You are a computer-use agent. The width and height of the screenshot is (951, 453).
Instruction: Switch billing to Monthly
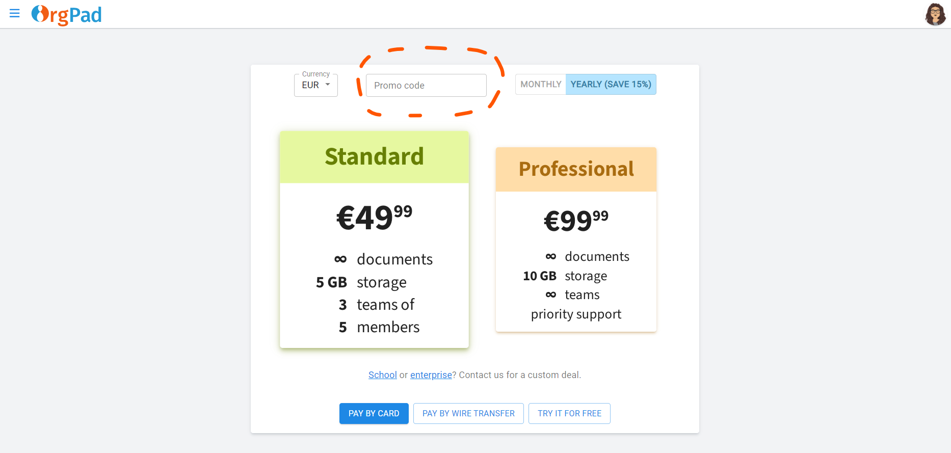pos(541,85)
